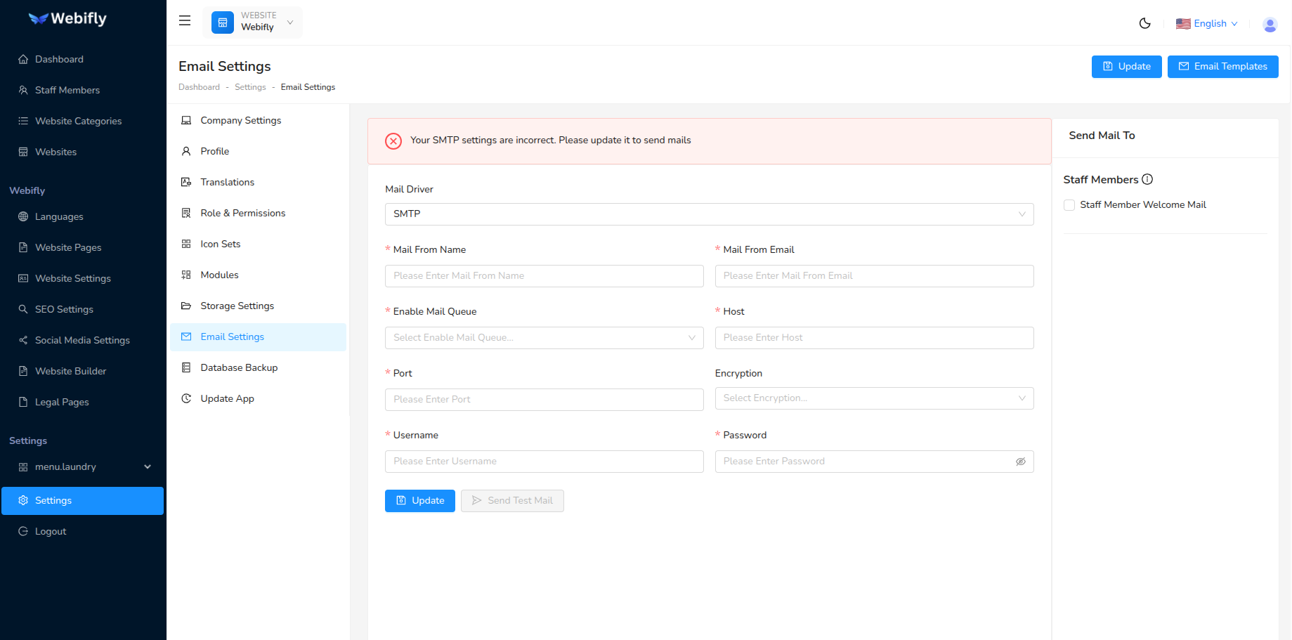The width and height of the screenshot is (1292, 640).
Task: Open Social Media Settings icon
Action: (23, 340)
